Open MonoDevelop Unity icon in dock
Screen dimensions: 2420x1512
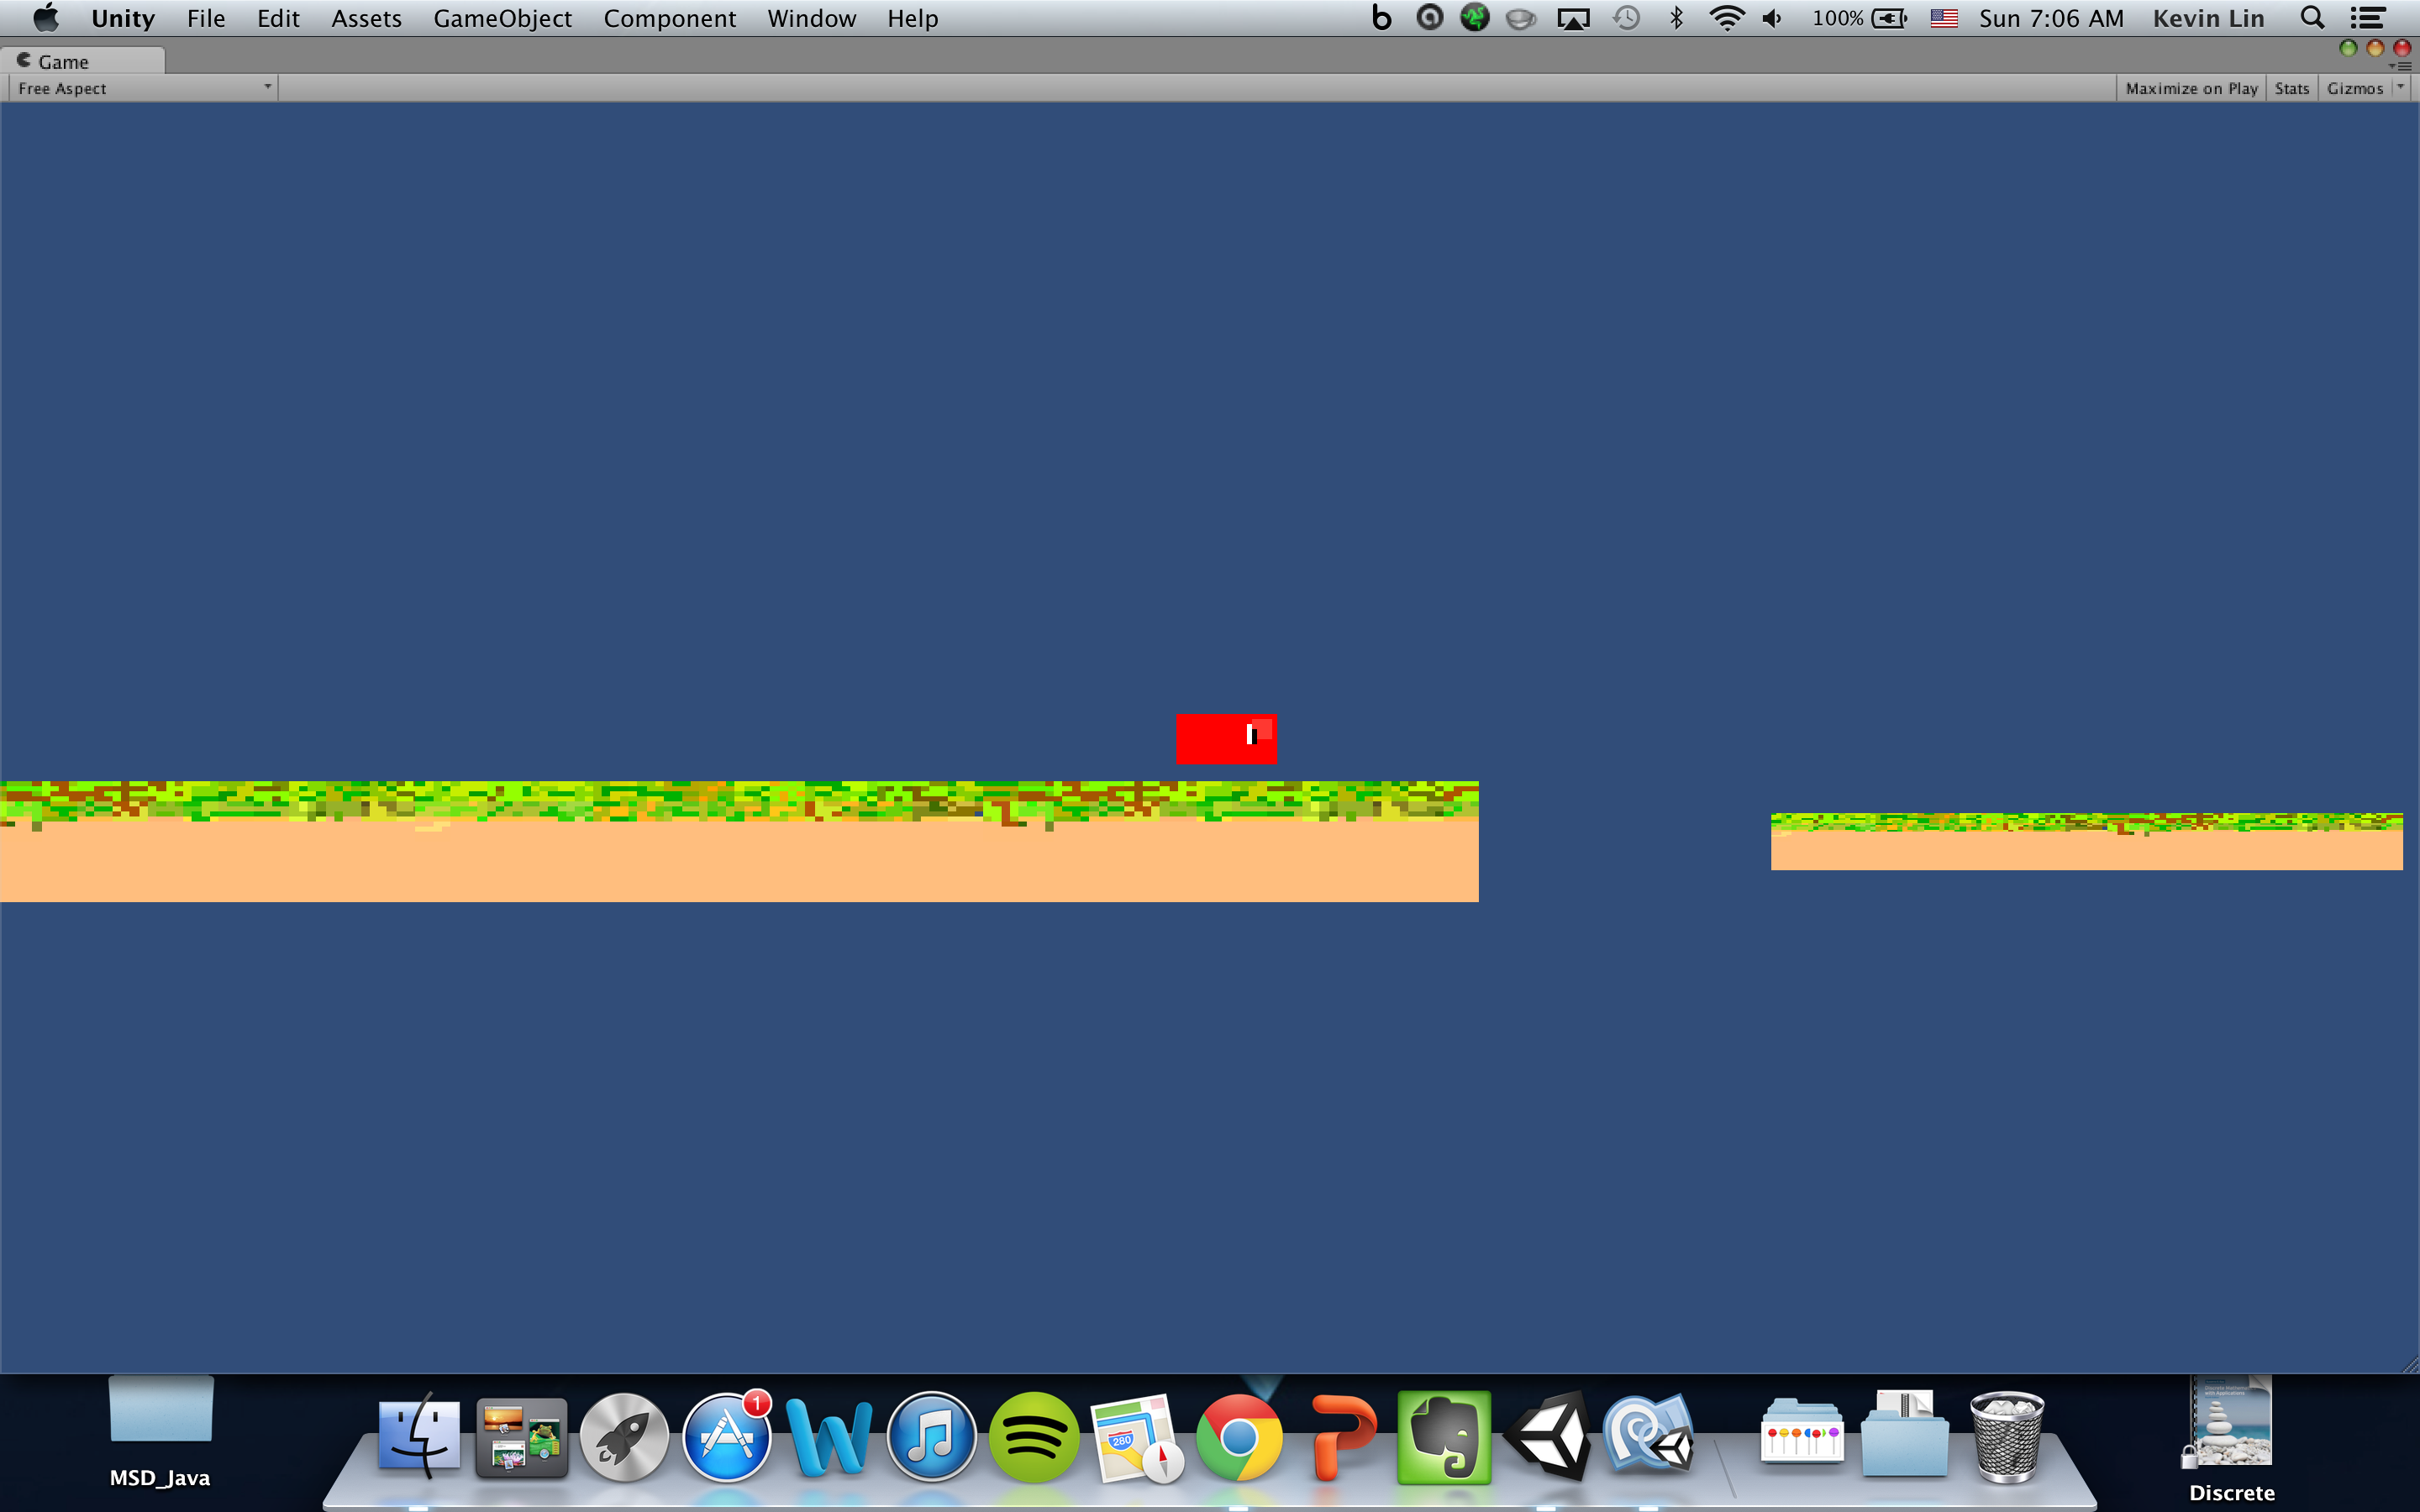(x=1649, y=1438)
